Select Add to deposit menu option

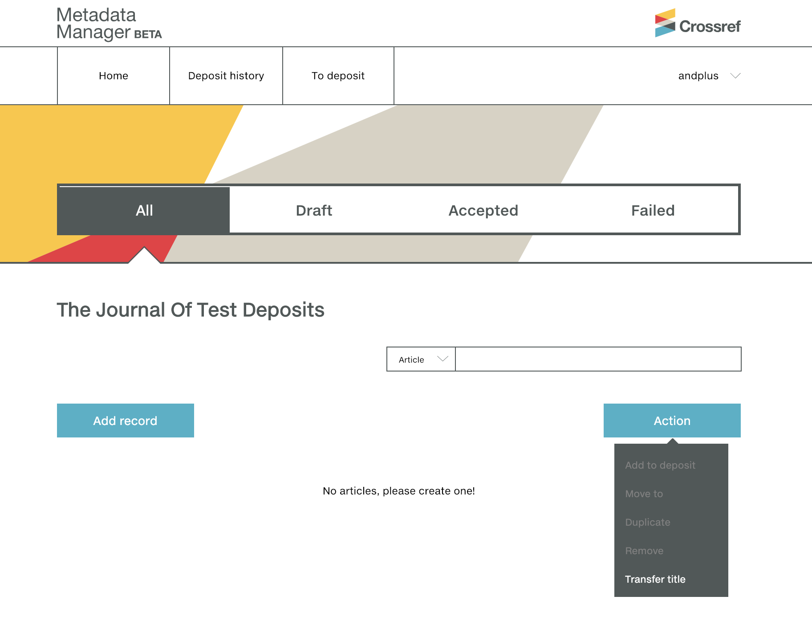[x=660, y=465]
